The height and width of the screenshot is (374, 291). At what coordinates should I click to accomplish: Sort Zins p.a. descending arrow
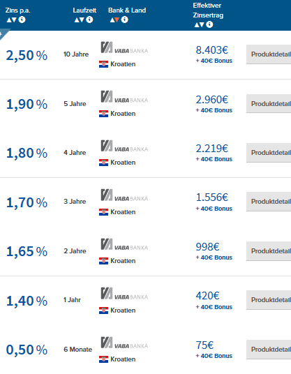tap(15, 20)
